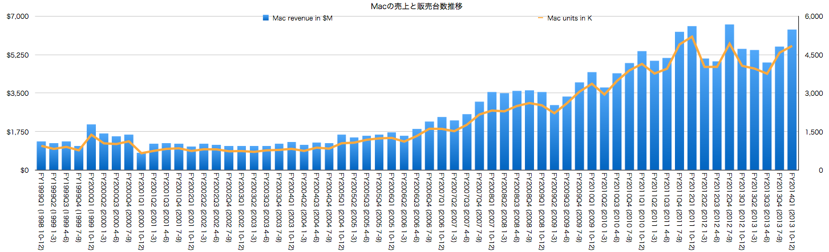Click the "FY2011Q4 (2011 7-9)" axis label
The height and width of the screenshot is (252, 829).
point(680,206)
